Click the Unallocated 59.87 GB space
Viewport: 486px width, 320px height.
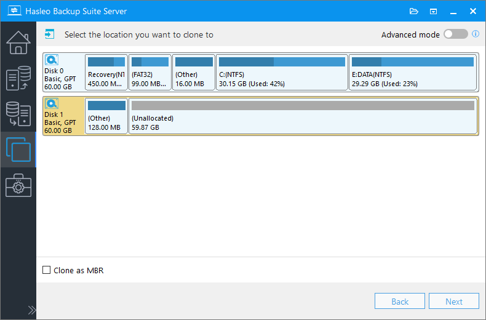pos(303,116)
